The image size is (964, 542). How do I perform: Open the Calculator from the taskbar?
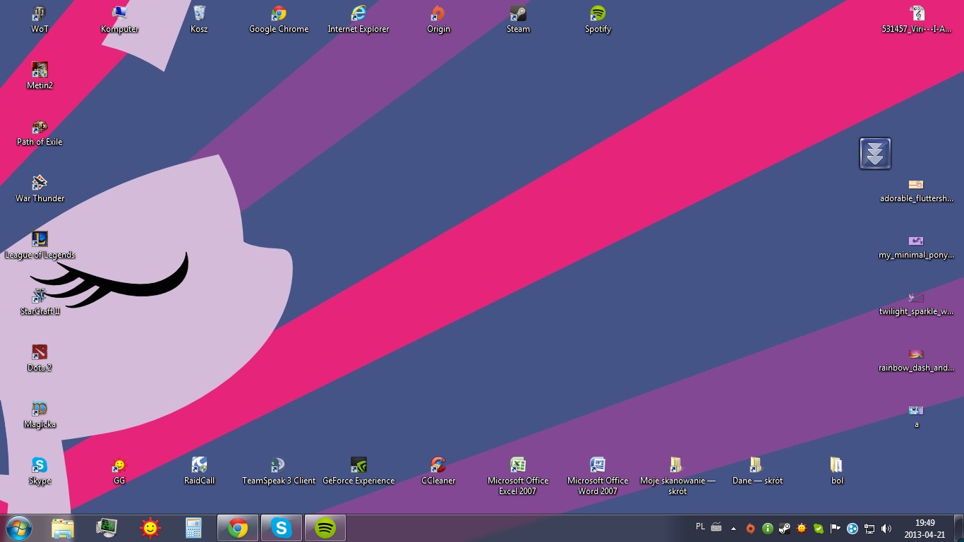(194, 528)
